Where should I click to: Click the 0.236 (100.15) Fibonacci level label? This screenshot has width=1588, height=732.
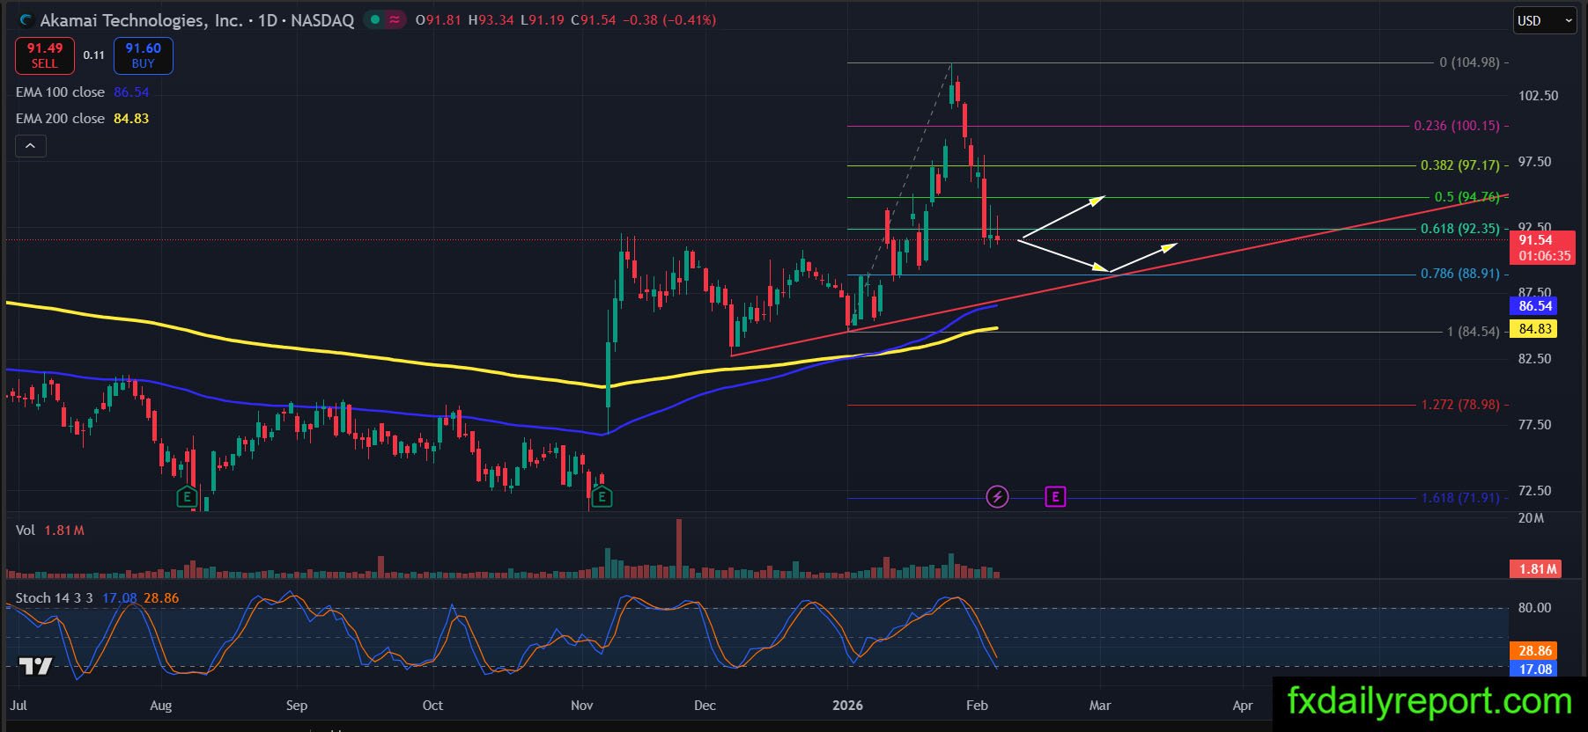(1457, 126)
